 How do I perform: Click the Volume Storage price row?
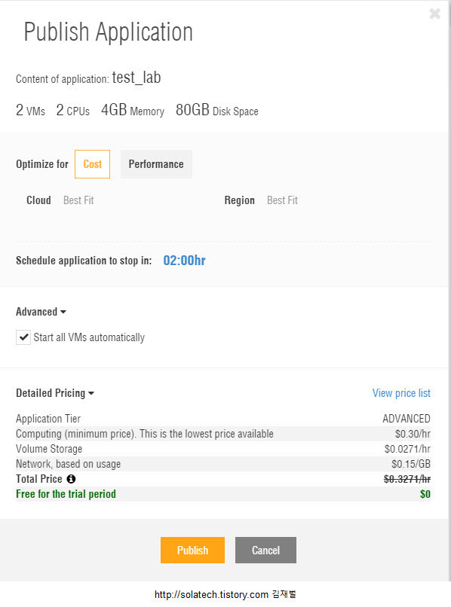(x=223, y=449)
